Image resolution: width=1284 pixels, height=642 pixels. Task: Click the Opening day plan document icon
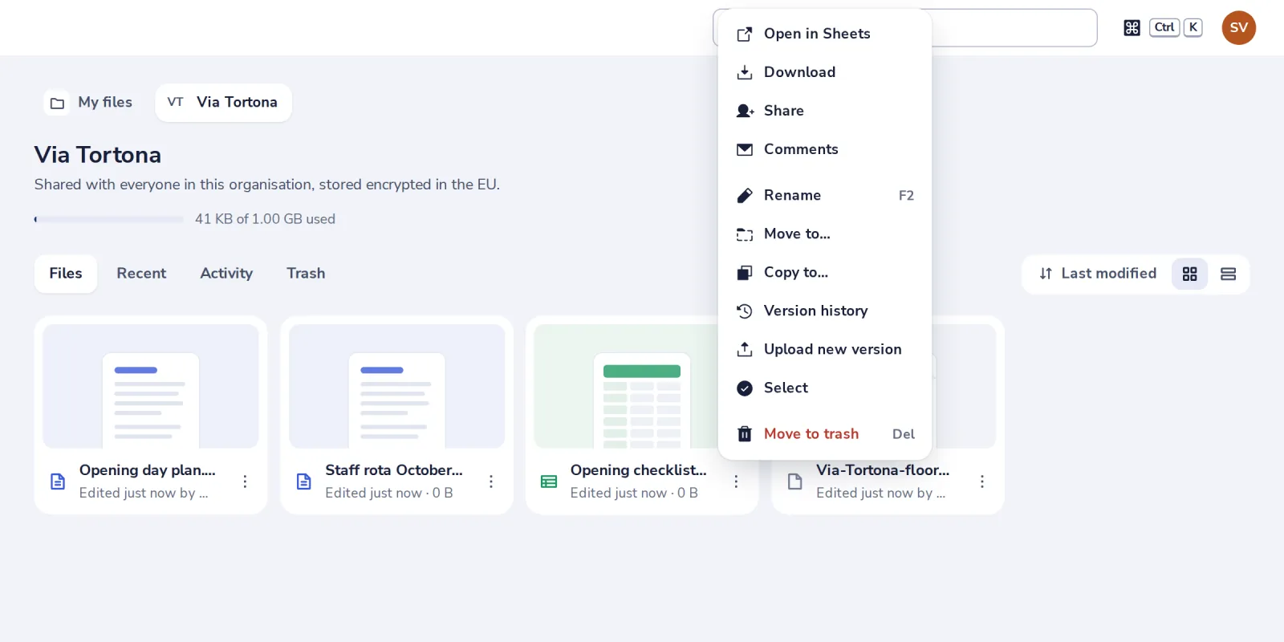(x=58, y=481)
